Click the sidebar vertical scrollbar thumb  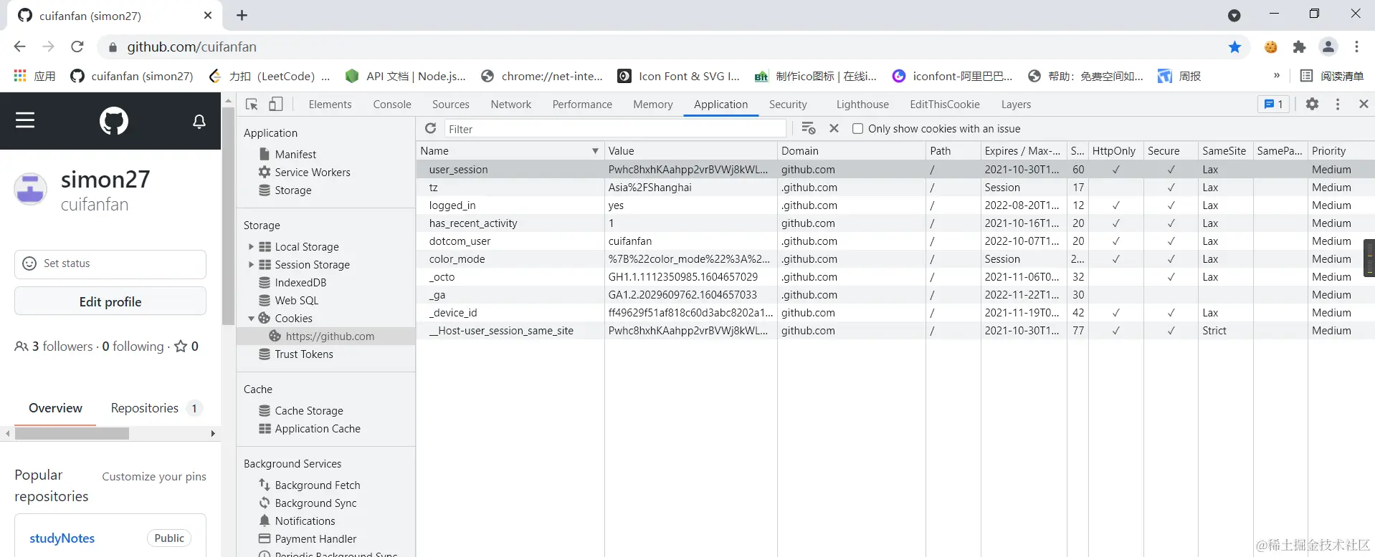229,215
